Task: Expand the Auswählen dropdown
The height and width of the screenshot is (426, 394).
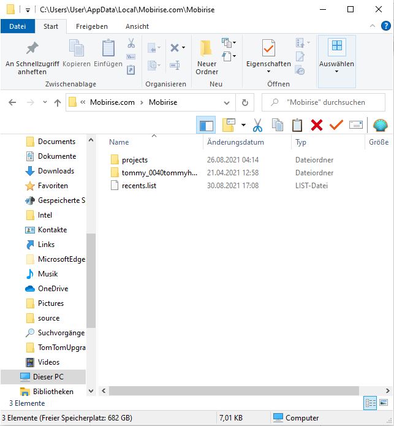Action: point(336,72)
